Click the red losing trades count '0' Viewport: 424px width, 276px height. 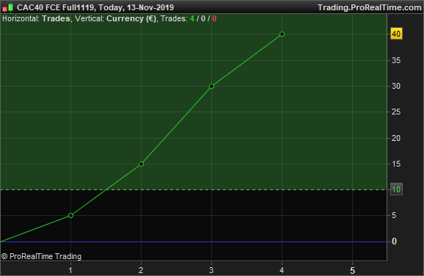pos(214,18)
